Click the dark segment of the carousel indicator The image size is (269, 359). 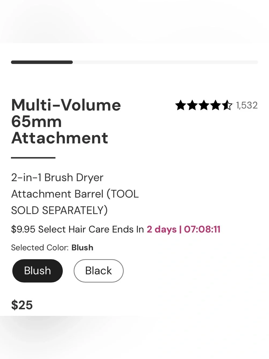(x=42, y=62)
